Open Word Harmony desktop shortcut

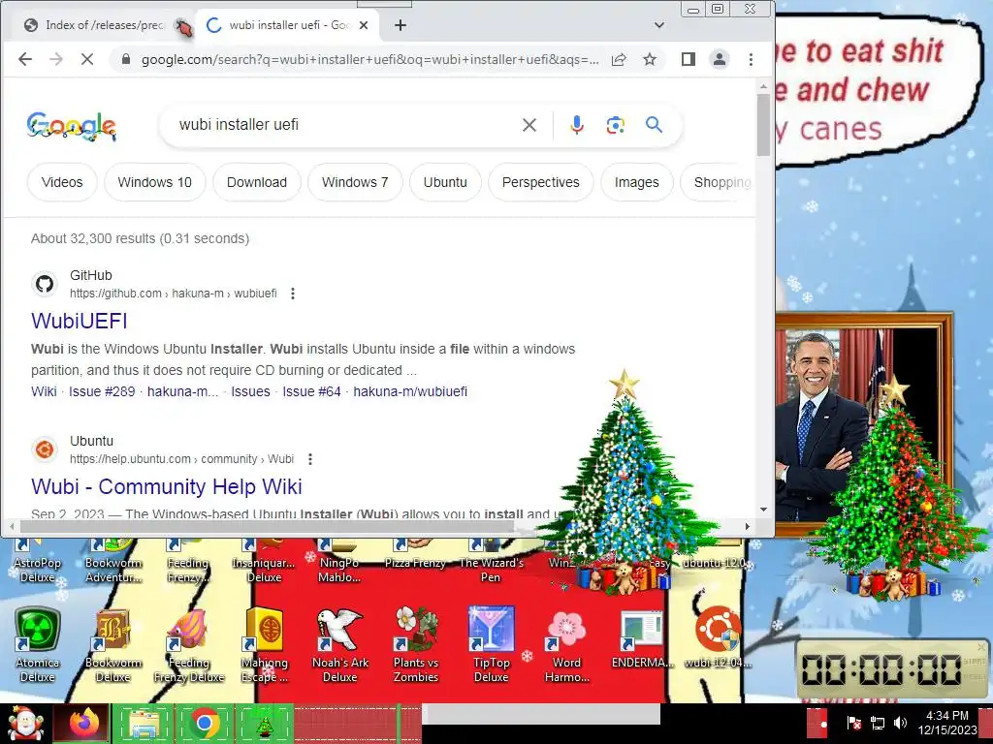coord(566,645)
